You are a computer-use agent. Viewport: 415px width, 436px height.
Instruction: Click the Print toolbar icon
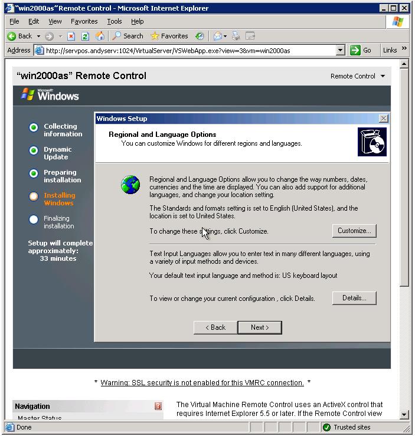236,36
